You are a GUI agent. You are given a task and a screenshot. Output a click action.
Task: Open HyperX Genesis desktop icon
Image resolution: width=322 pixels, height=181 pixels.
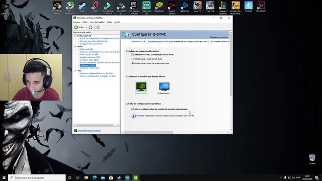point(172,8)
